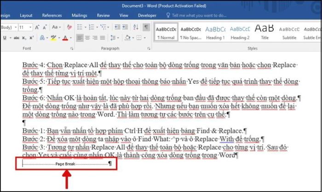Apply the Subtle Emphasis style
322x192 pixels.
312,33
